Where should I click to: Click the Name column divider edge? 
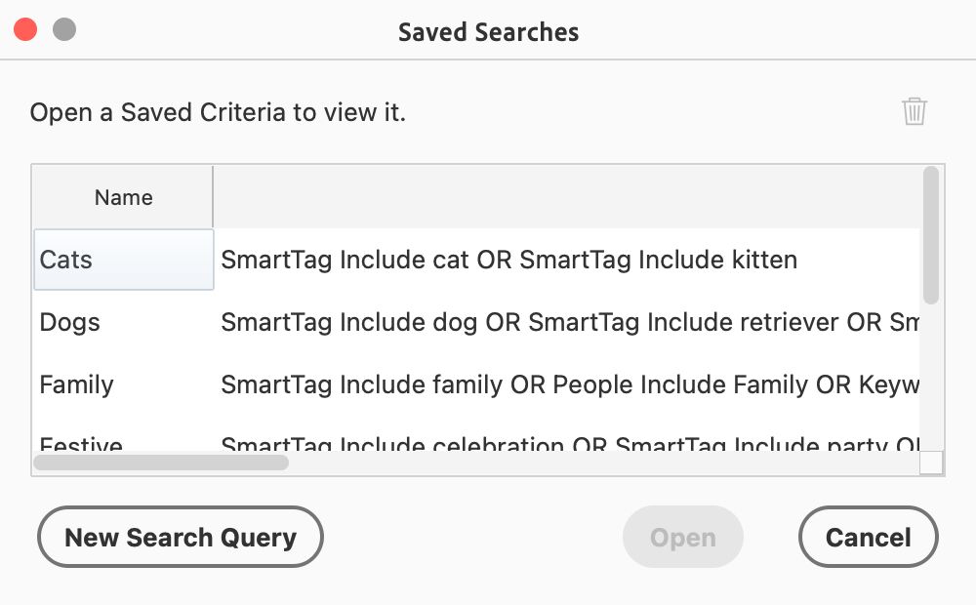213,197
